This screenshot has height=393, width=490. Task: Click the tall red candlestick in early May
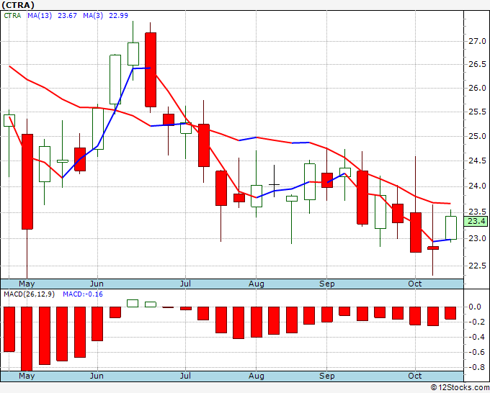[x=27, y=181]
